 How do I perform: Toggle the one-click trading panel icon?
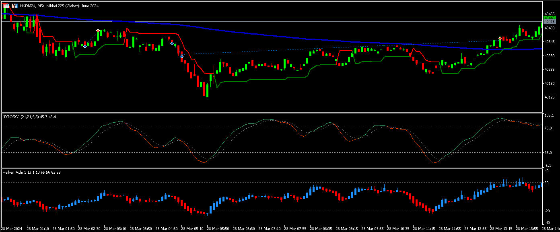coord(14,6)
